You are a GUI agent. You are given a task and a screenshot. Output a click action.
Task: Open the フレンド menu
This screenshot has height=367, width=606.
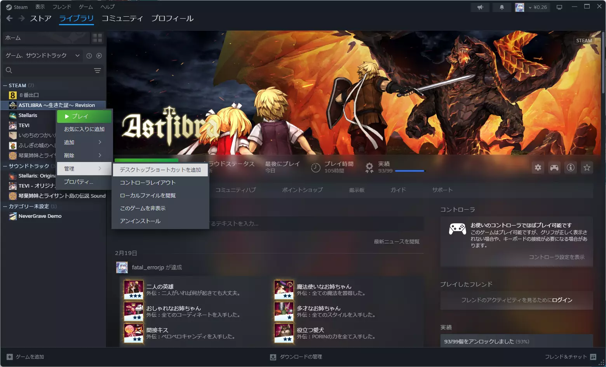pos(62,7)
